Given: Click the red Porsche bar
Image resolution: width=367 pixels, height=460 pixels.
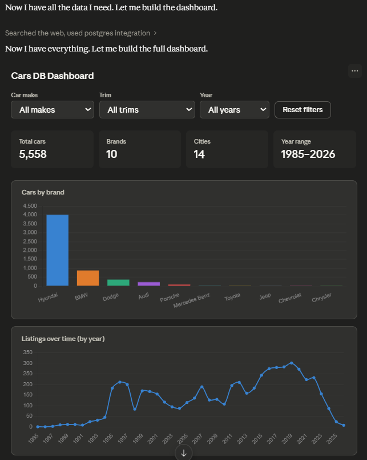Looking at the screenshot, I should pos(179,285).
